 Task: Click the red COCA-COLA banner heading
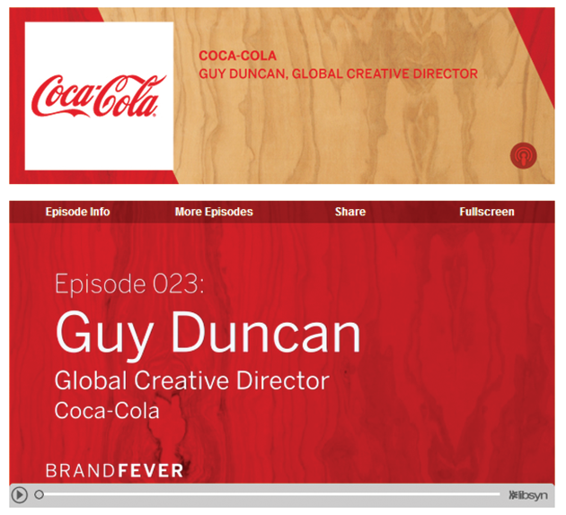[x=237, y=56]
